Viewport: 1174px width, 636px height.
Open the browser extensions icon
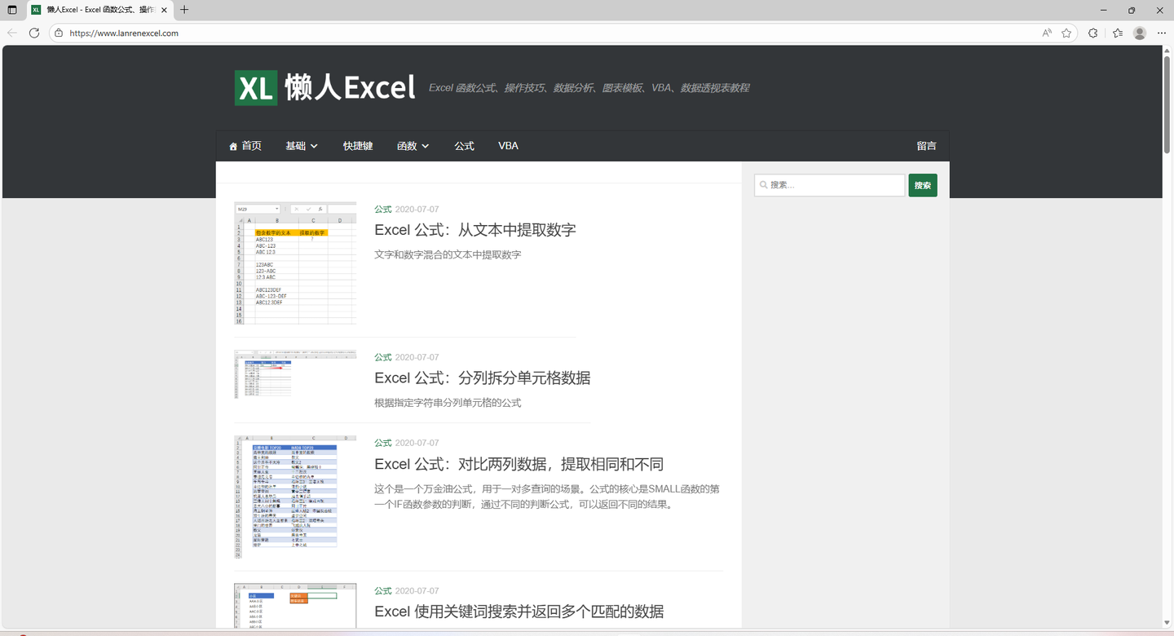pyautogui.click(x=1093, y=33)
